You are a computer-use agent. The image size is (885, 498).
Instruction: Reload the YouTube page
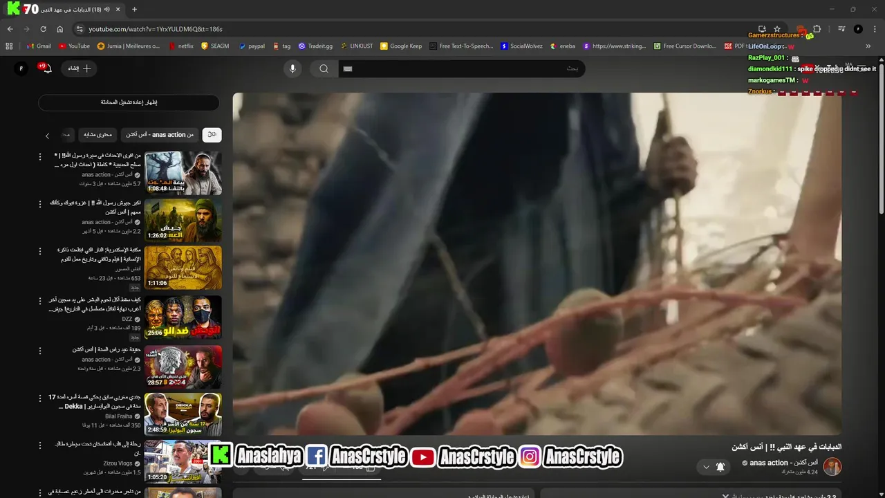tap(43, 29)
